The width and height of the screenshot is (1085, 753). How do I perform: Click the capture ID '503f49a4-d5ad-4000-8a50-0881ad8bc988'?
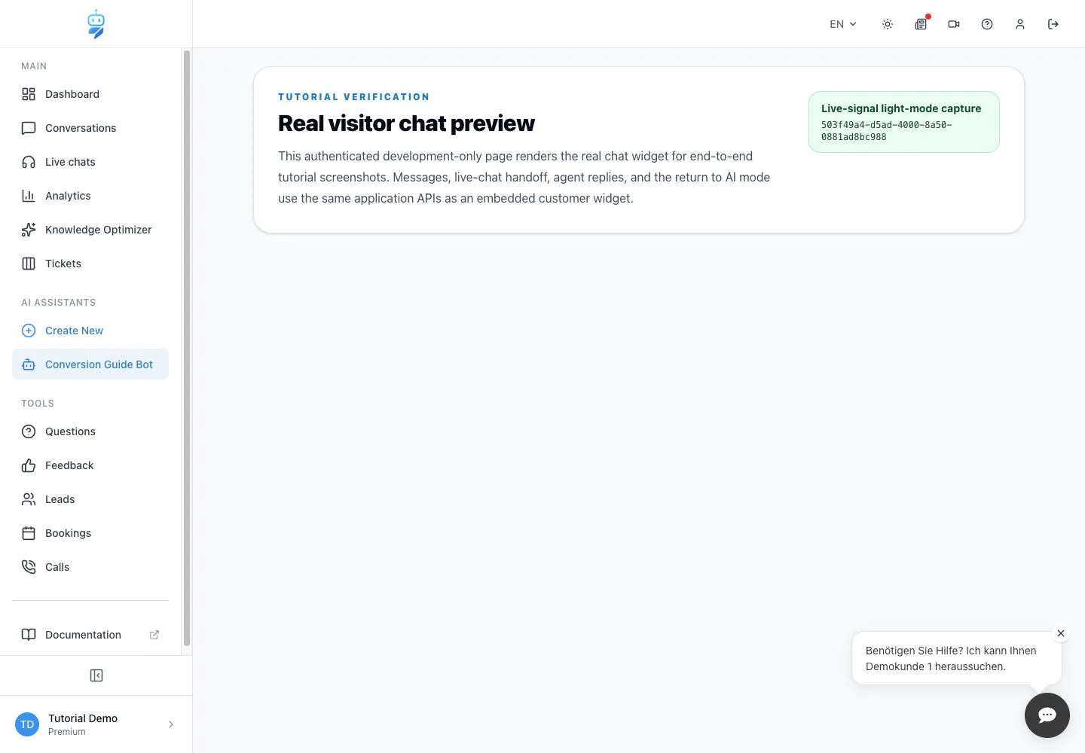887,131
